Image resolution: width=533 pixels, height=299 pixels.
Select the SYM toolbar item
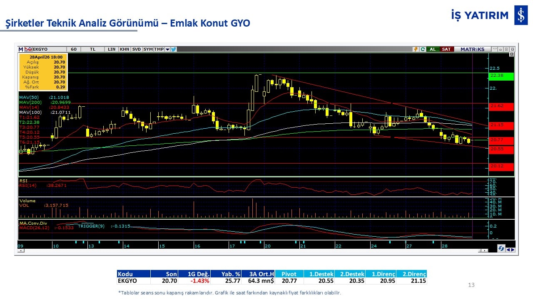(148, 49)
